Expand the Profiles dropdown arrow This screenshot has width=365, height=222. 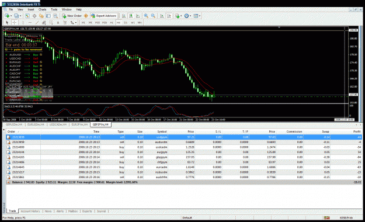coord(20,16)
